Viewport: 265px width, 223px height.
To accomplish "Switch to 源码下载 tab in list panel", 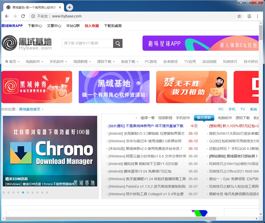I will coord(242,118).
